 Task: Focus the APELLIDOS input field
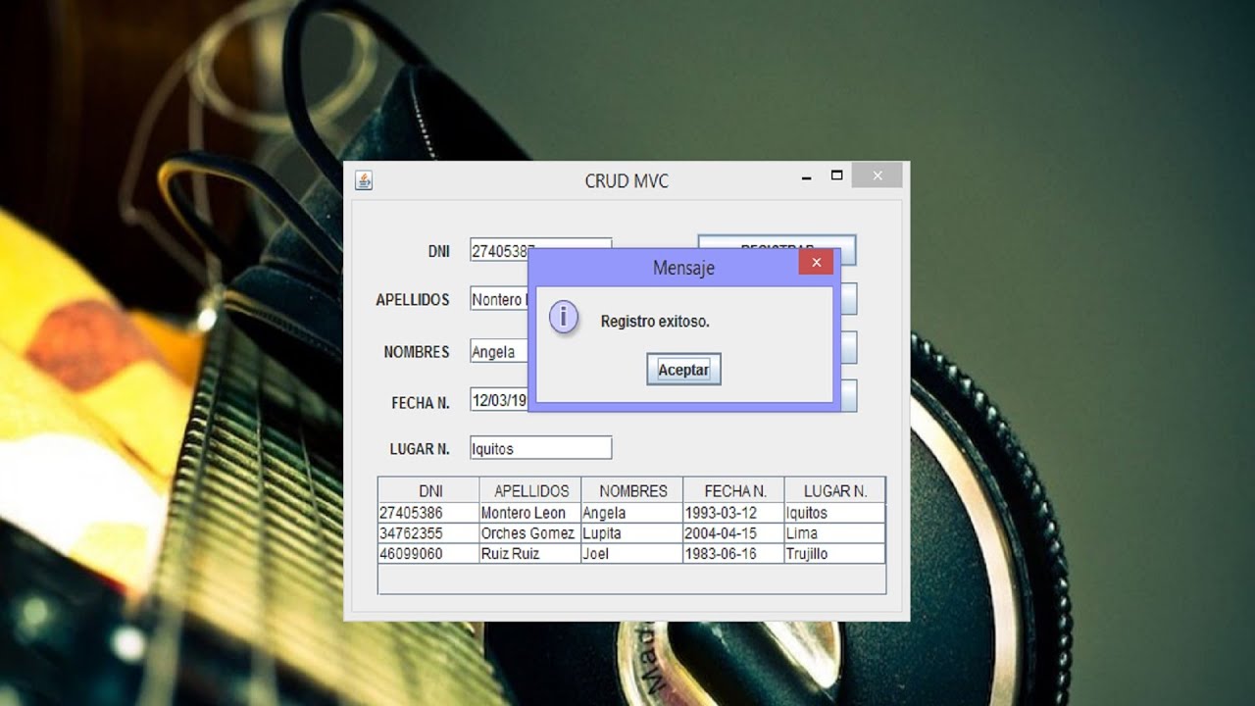click(x=499, y=299)
